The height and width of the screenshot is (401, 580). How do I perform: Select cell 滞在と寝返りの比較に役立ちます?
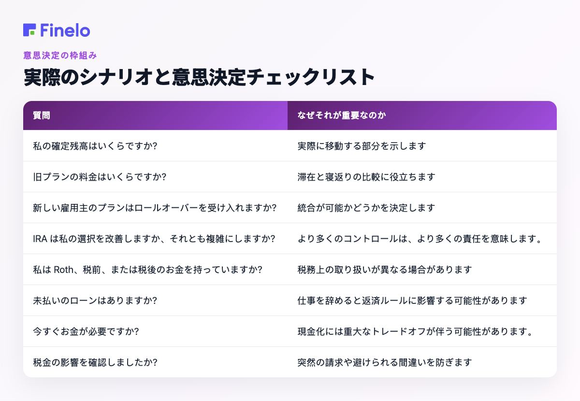tap(422, 176)
